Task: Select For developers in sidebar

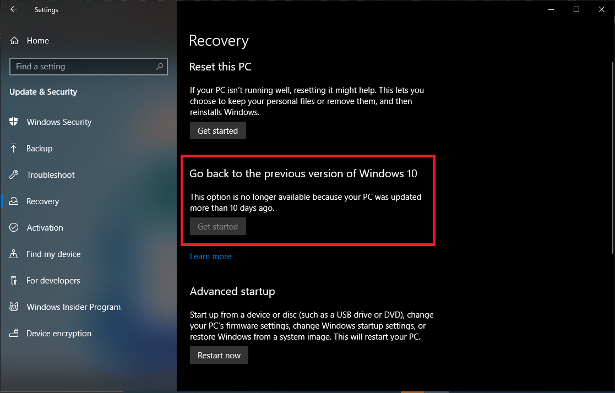Action: (x=53, y=280)
